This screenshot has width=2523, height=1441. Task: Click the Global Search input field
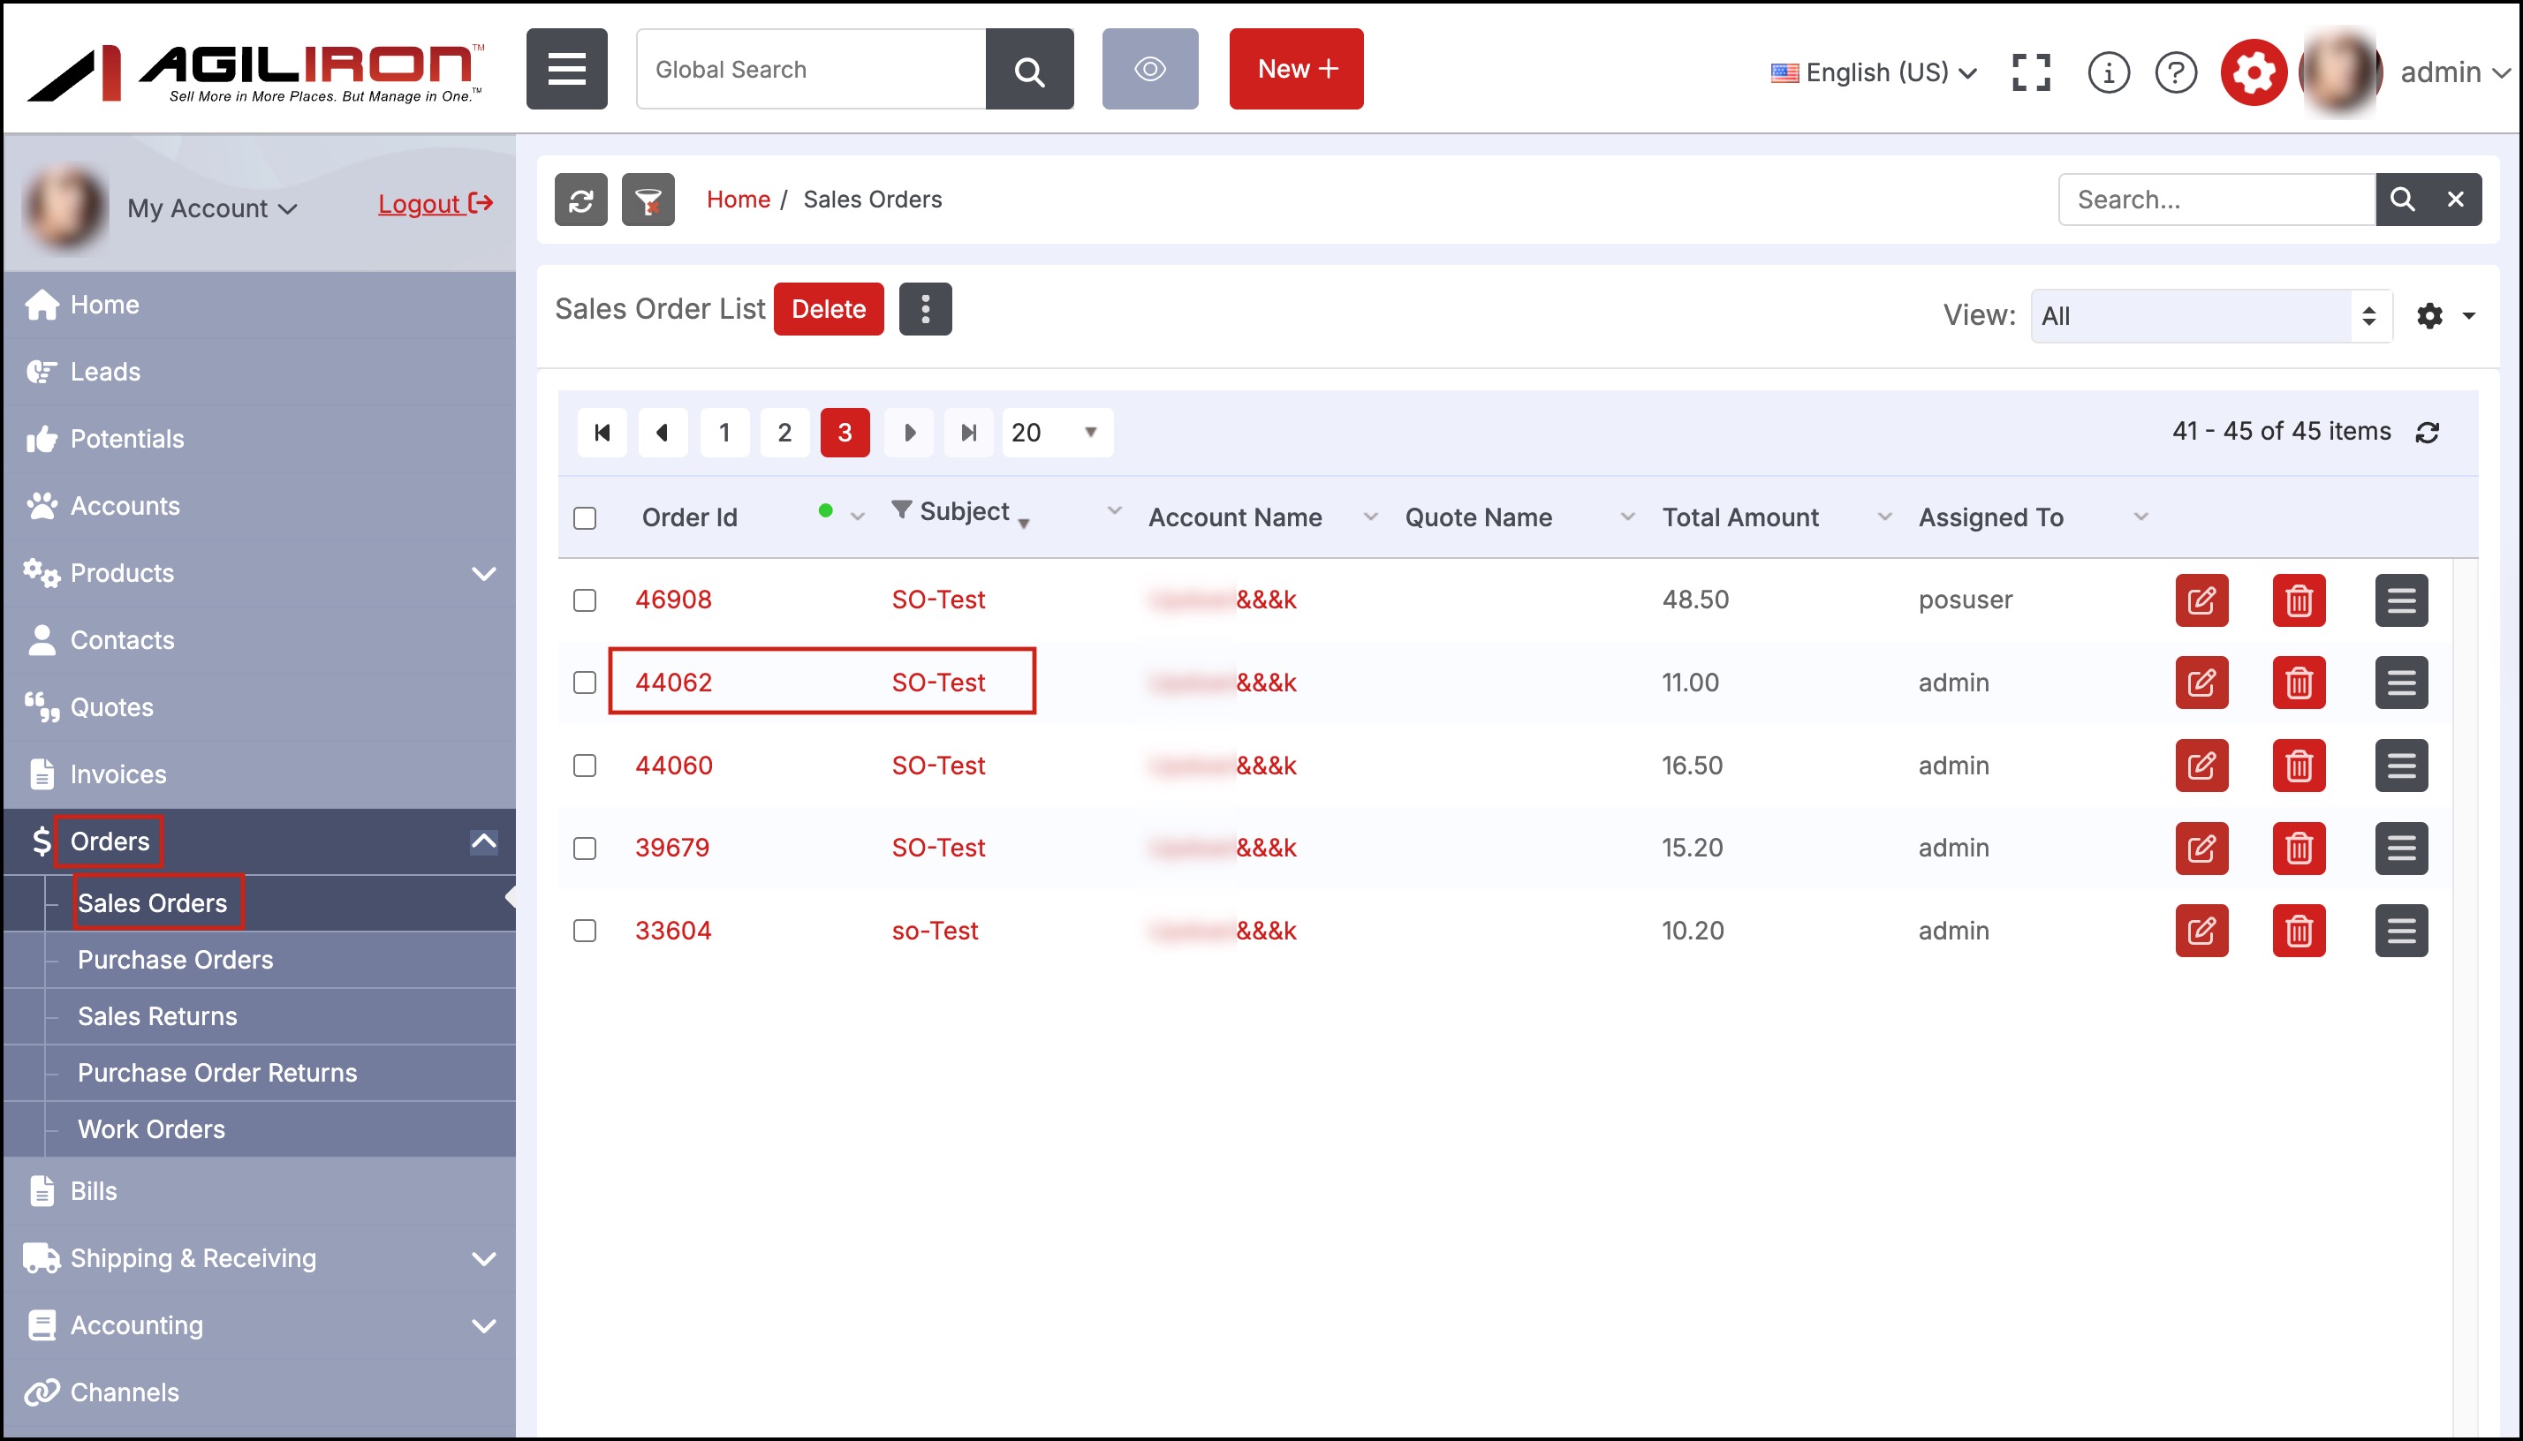point(810,69)
